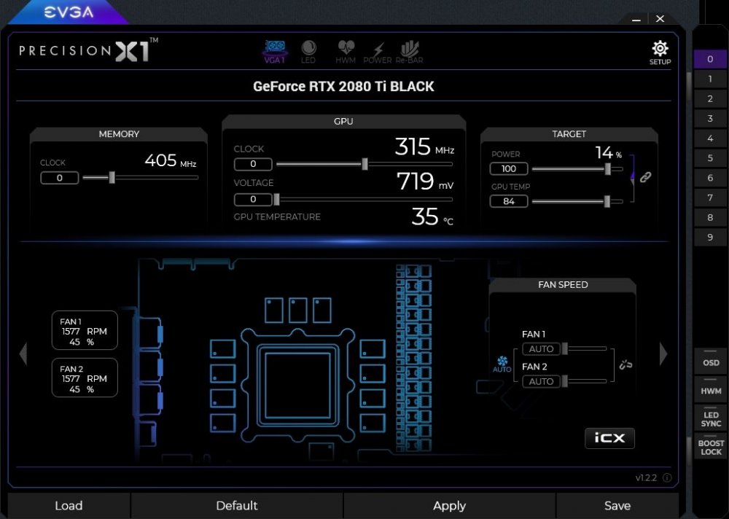This screenshot has height=519, width=729.
Task: Open the POWER settings icon
Action: 378,49
